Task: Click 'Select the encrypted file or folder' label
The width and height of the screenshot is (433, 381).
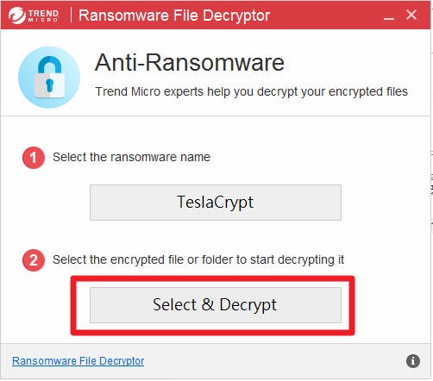Action: coord(198,259)
